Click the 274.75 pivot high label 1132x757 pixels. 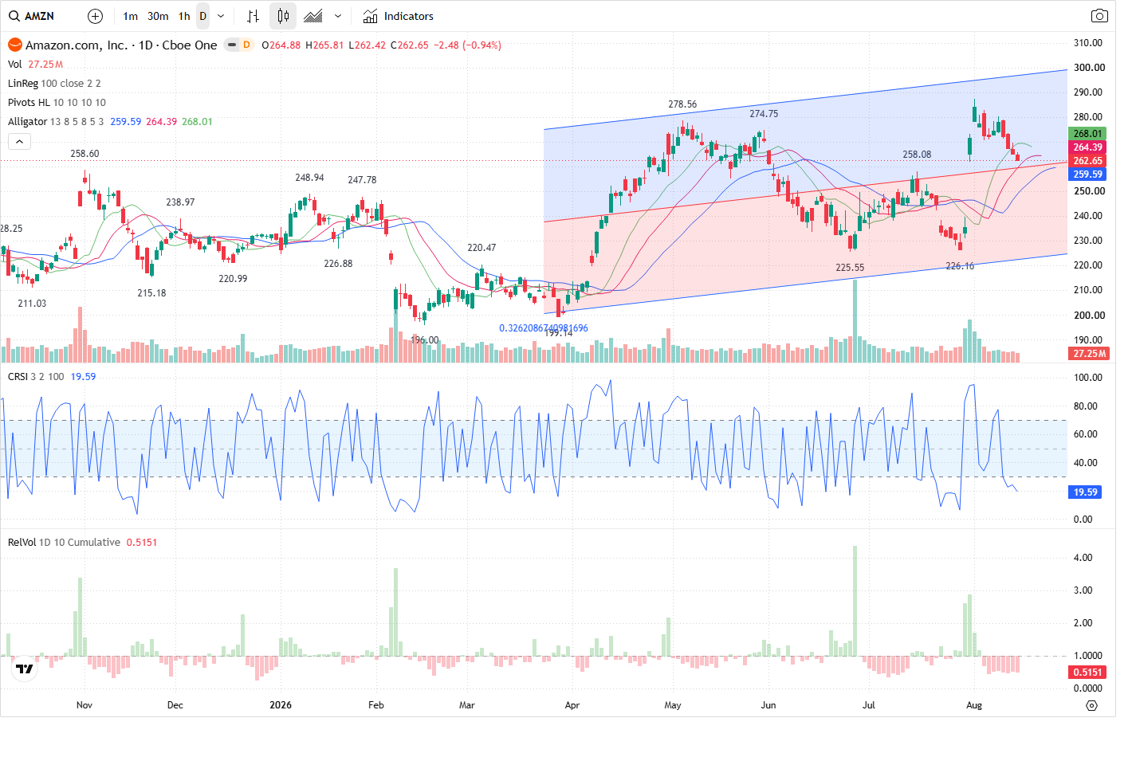tap(764, 114)
